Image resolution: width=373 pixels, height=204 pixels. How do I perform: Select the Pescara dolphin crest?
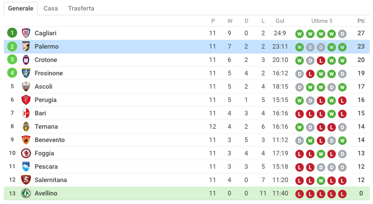tap(26, 166)
